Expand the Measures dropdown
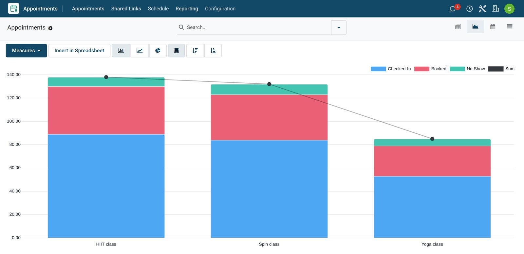This screenshot has height=254, width=524. tap(26, 51)
